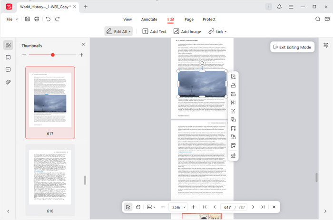This screenshot has height=220, width=333.
Task: Go to the first page
Action: [205, 207]
